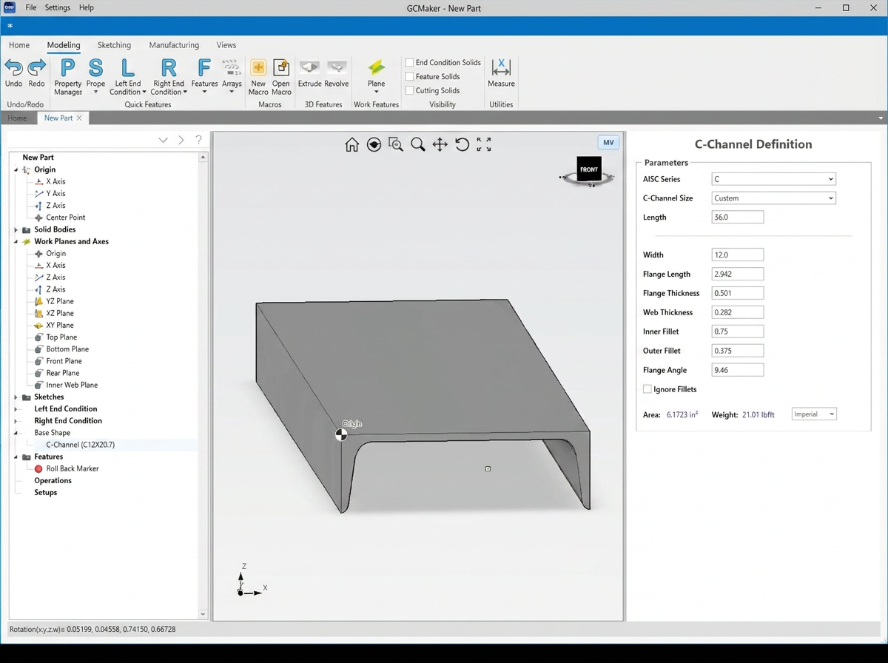Open the File menu
The height and width of the screenshot is (663, 888).
point(31,7)
